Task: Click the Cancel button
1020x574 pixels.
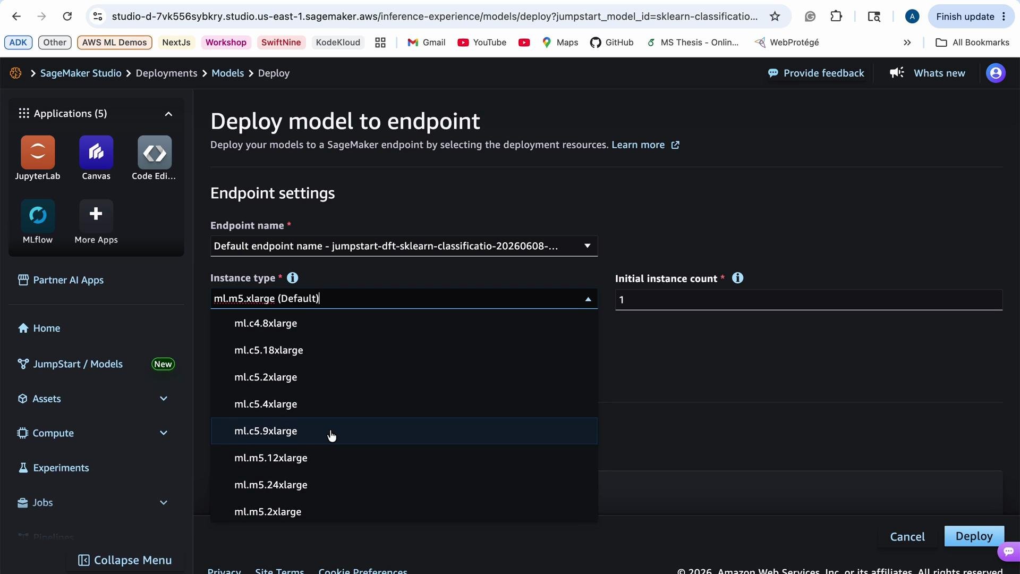Action: tap(907, 537)
